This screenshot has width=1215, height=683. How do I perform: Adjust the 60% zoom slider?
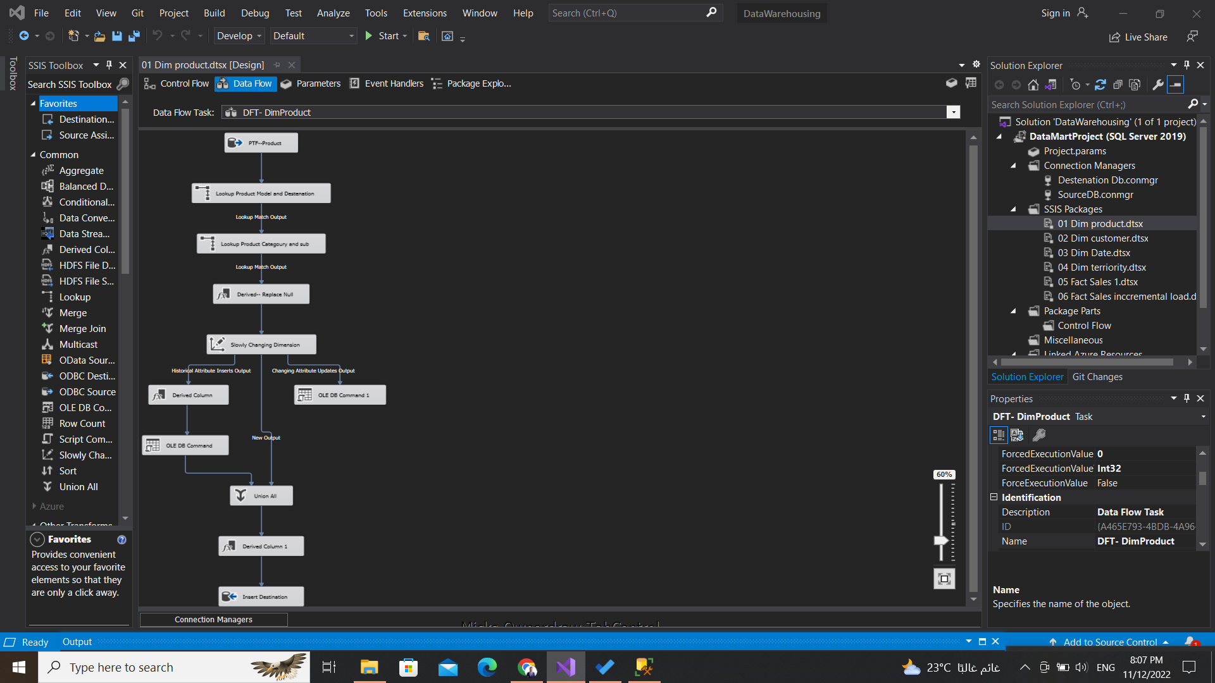(941, 541)
